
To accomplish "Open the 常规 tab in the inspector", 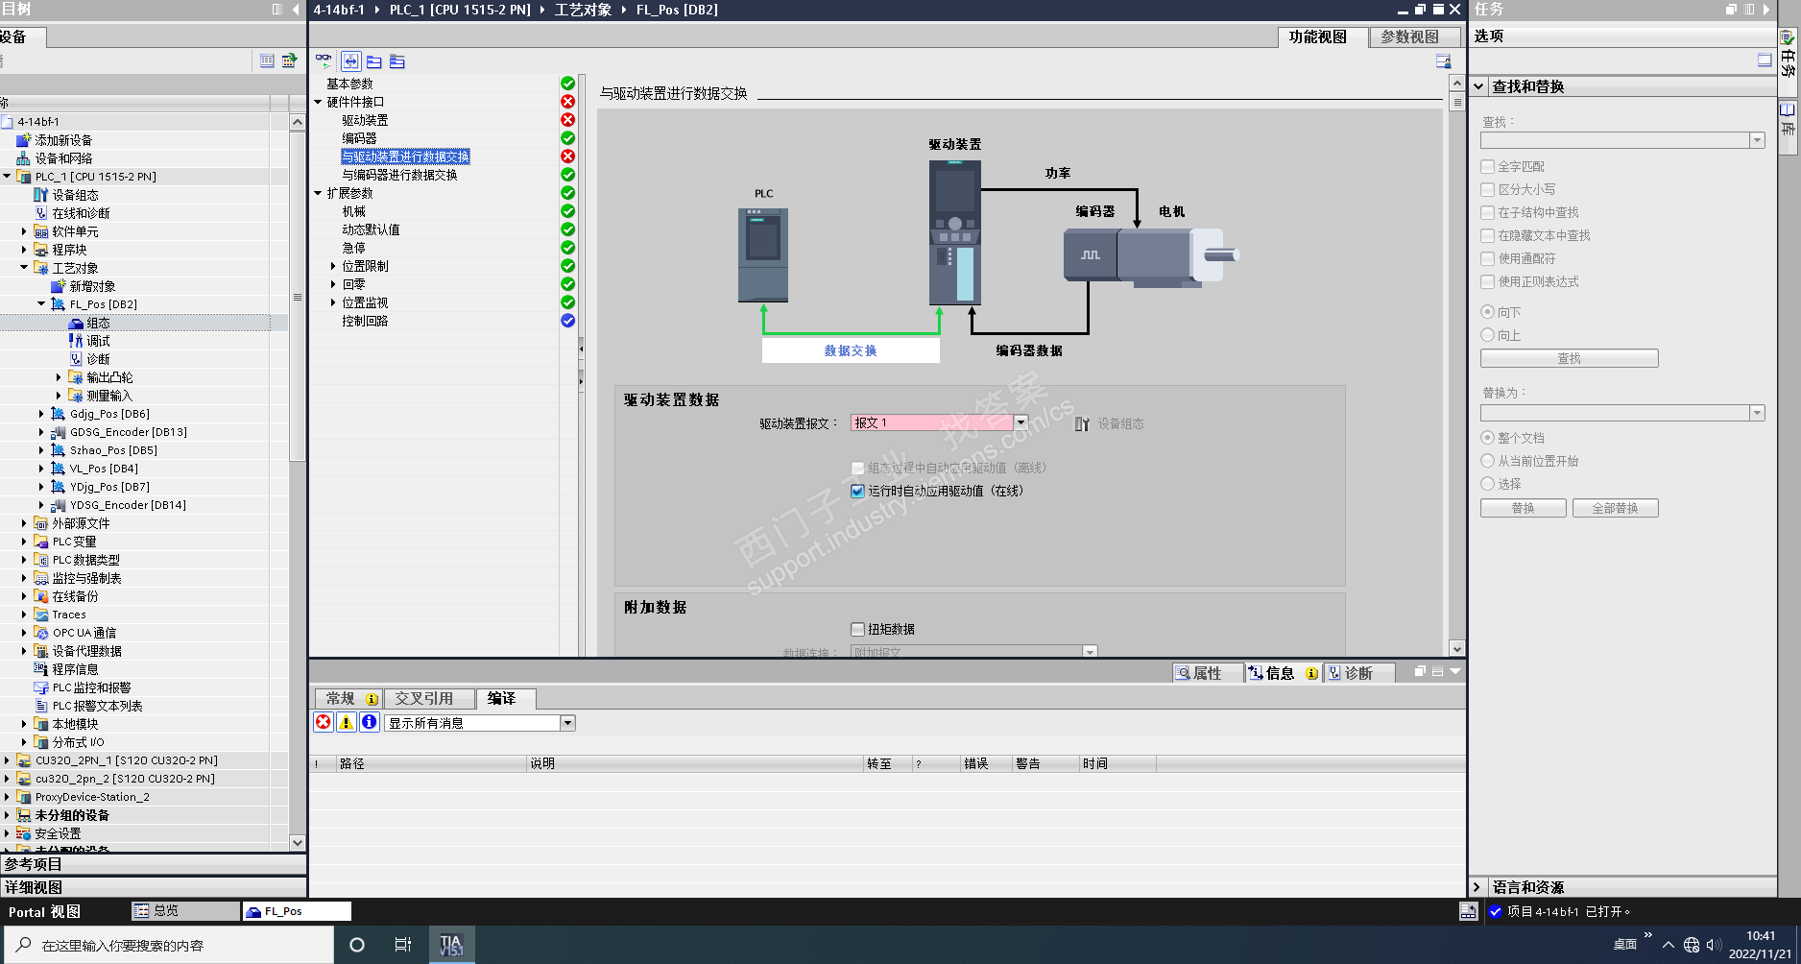I will 348,698.
